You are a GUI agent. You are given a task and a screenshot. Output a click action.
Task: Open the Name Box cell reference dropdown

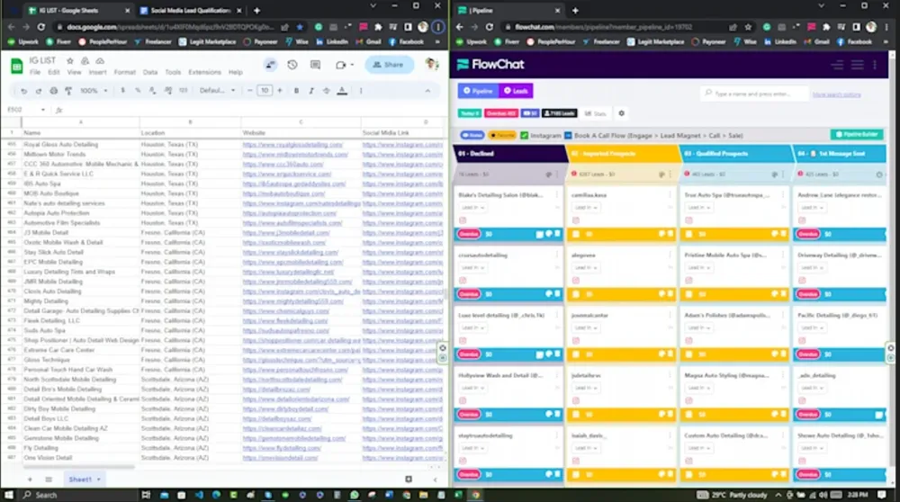(x=42, y=110)
